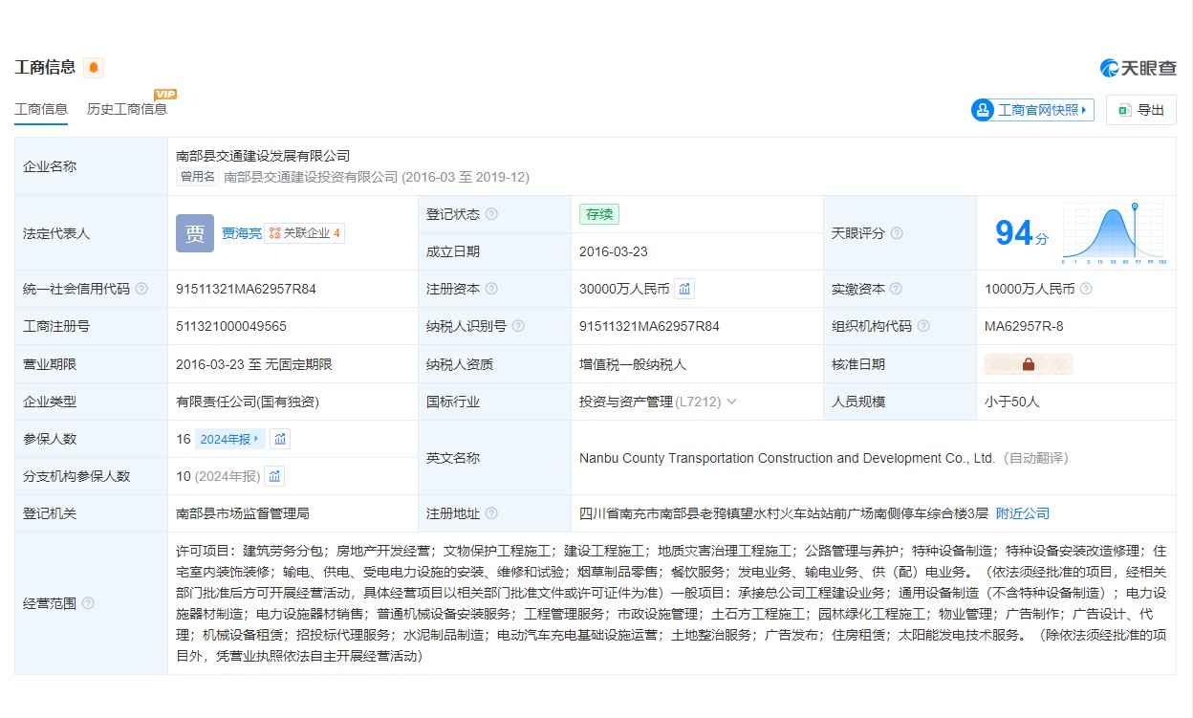Open the chart icon next to 注册资本 30000万人民币

(x=684, y=289)
